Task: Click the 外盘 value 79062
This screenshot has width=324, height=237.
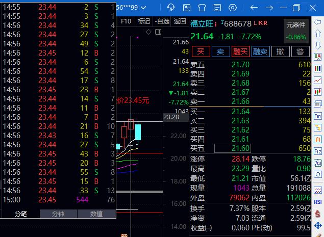Action: pyautogui.click(x=239, y=198)
